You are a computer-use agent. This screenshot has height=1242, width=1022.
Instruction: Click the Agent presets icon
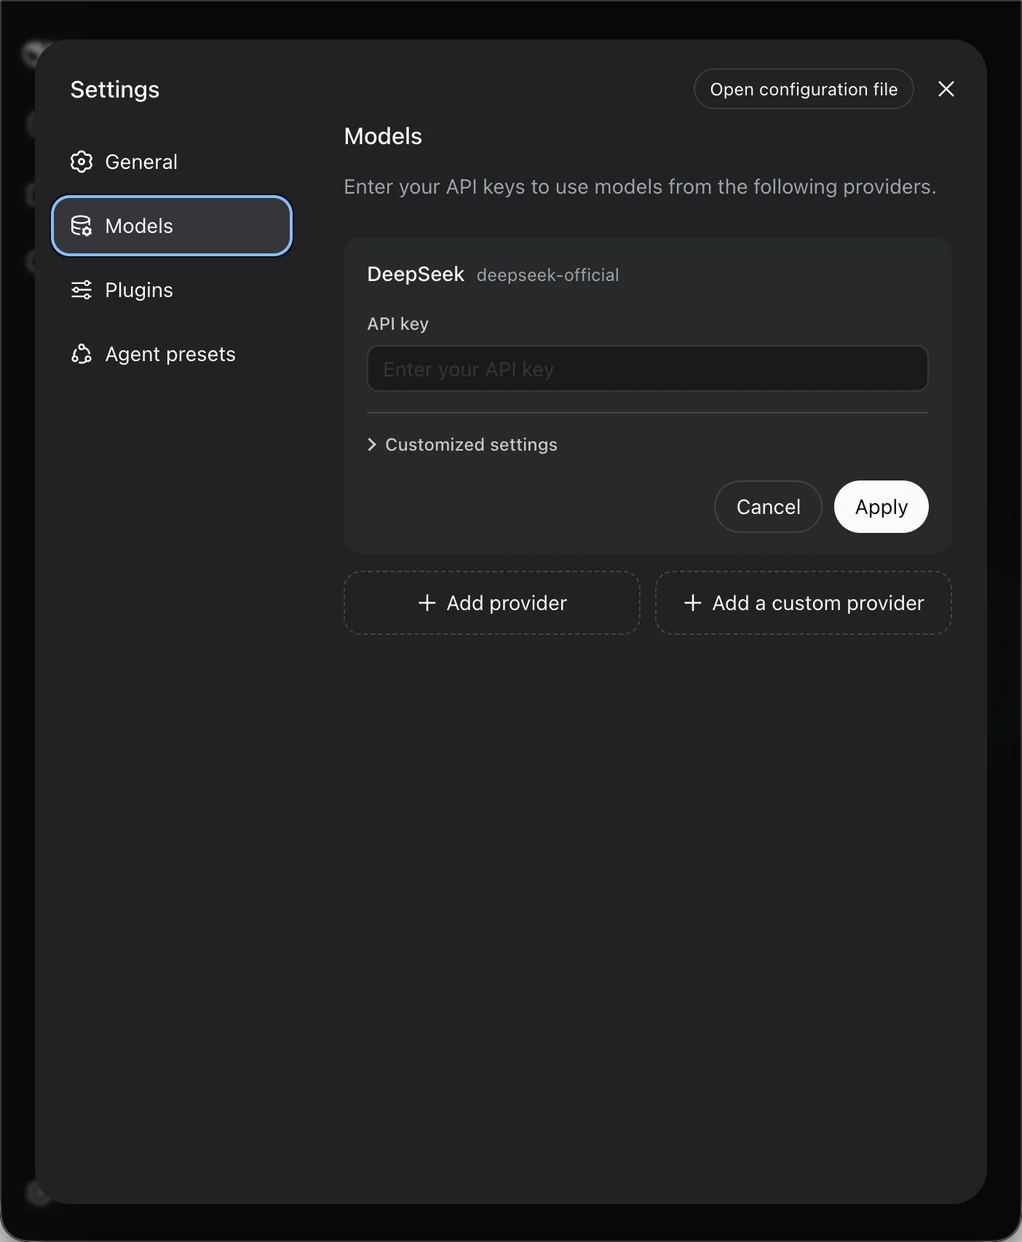coord(82,354)
